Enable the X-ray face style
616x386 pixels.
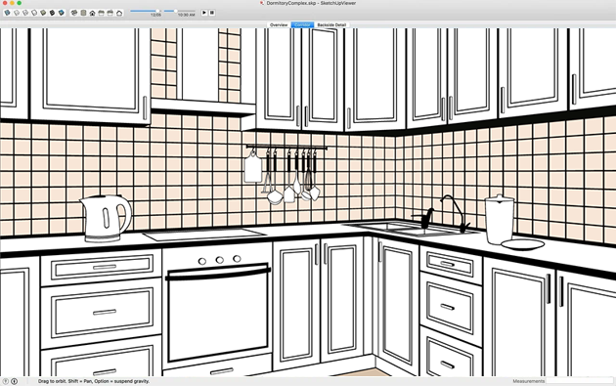pyautogui.click(x=8, y=13)
